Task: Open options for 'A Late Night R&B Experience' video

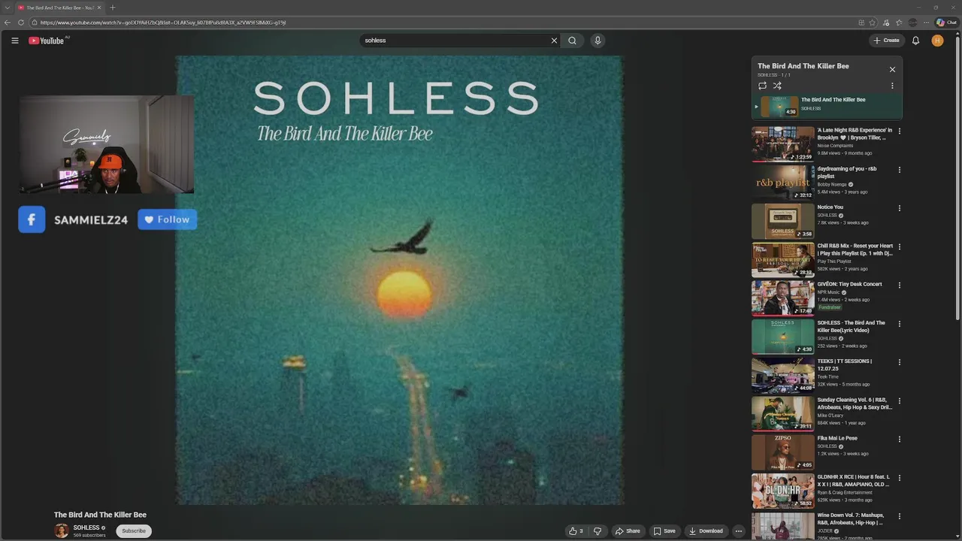Action: [x=900, y=131]
